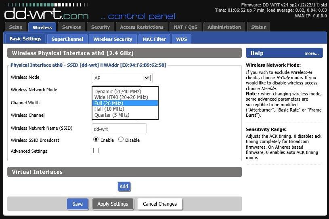Click the Save button
Screen dimensions: 329x219
pos(78,204)
